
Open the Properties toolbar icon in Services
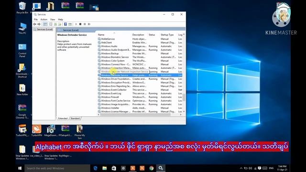tap(51, 24)
